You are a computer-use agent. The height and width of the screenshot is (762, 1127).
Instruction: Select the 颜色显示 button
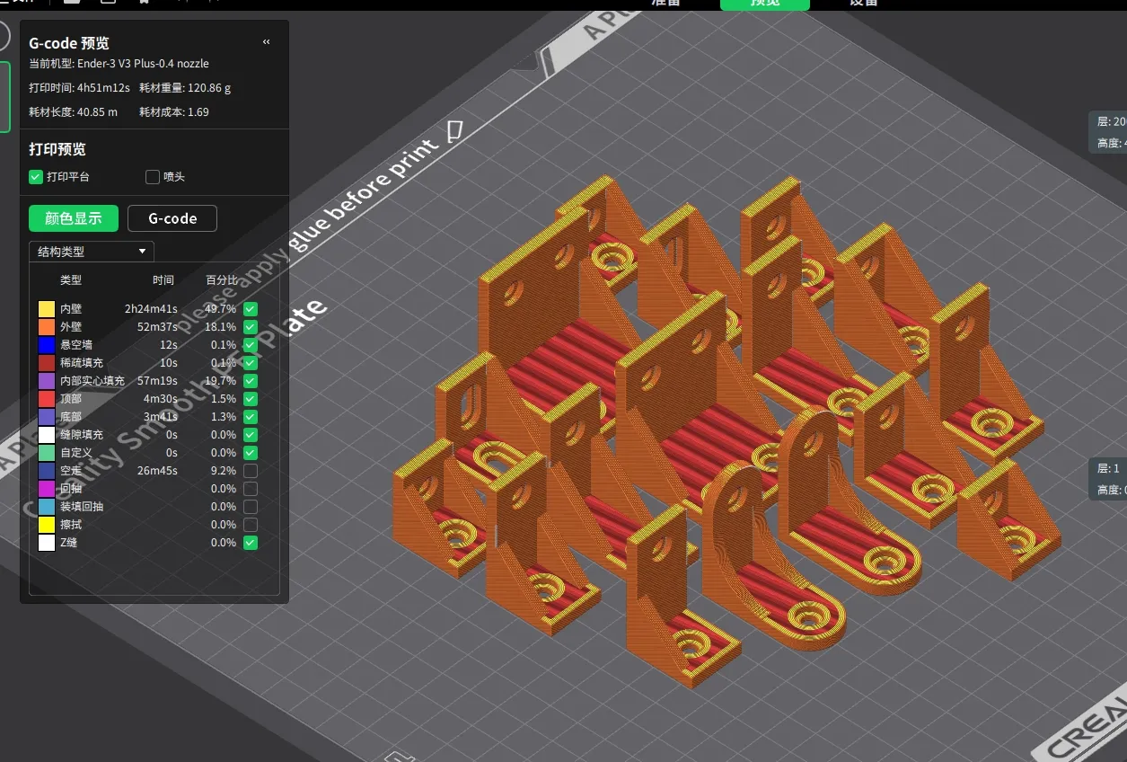[x=73, y=218]
